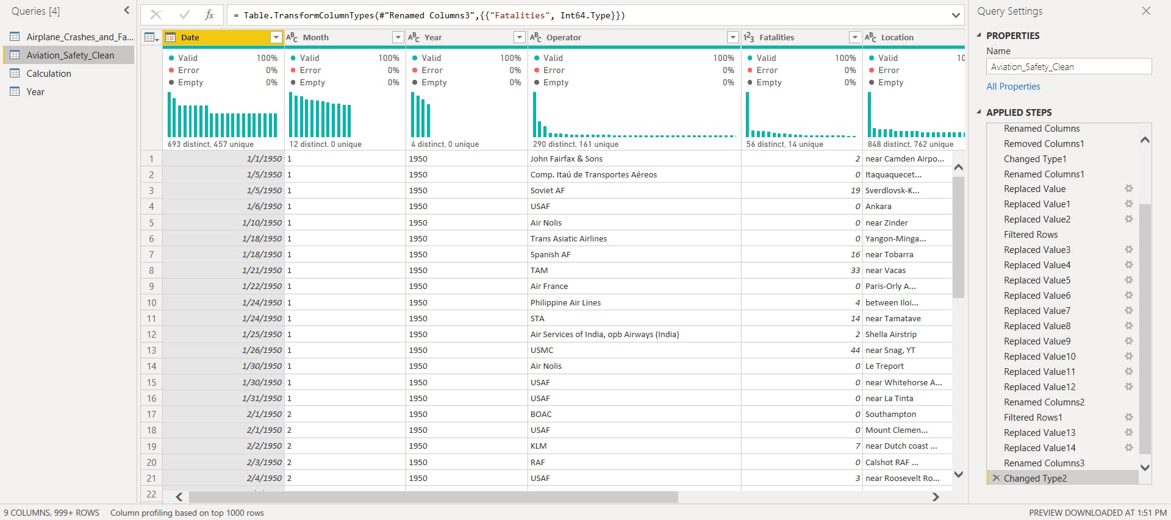Expand the formula bar using its chevron
This screenshot has width=1171, height=520.
click(956, 15)
